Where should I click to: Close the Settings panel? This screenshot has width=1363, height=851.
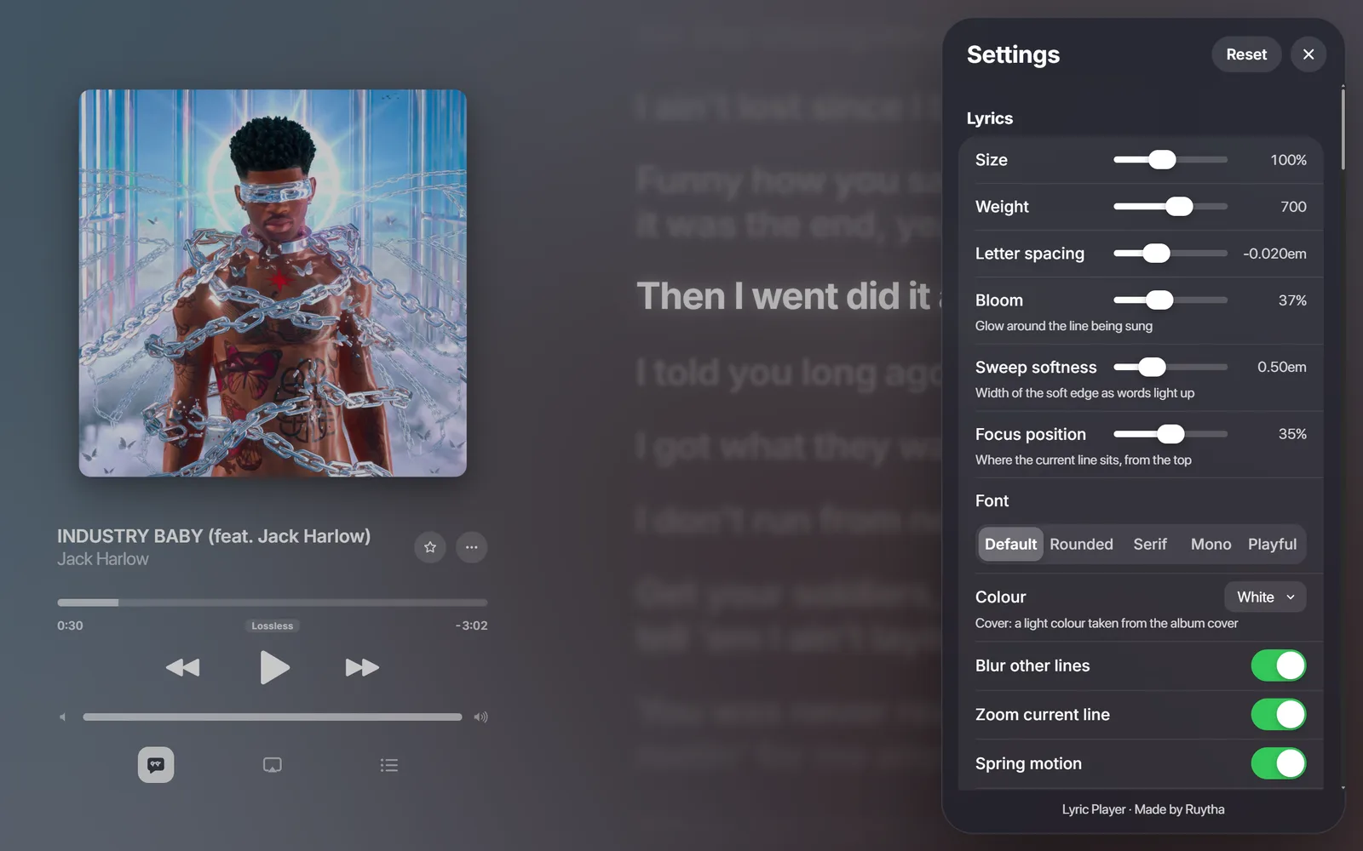click(1308, 54)
